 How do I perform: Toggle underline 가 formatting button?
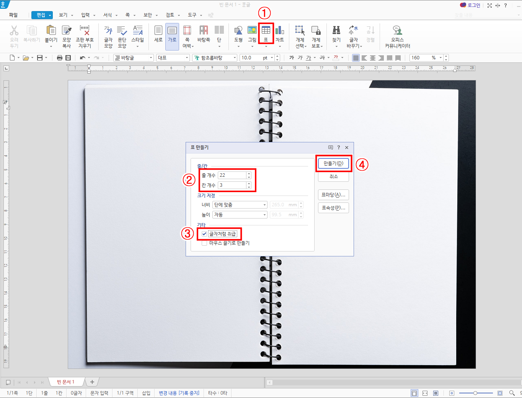308,58
